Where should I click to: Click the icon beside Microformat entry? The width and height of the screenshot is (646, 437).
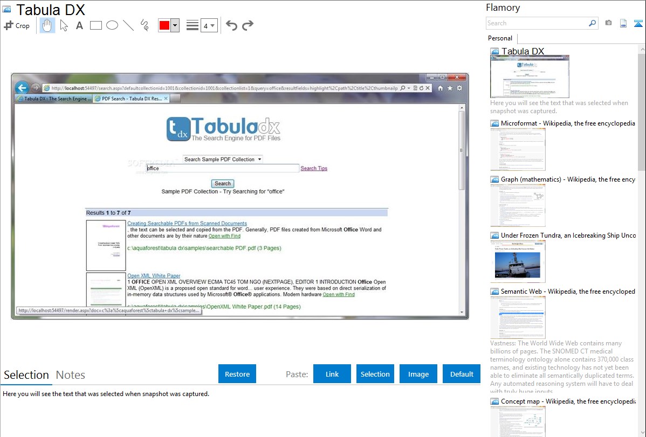(494, 123)
